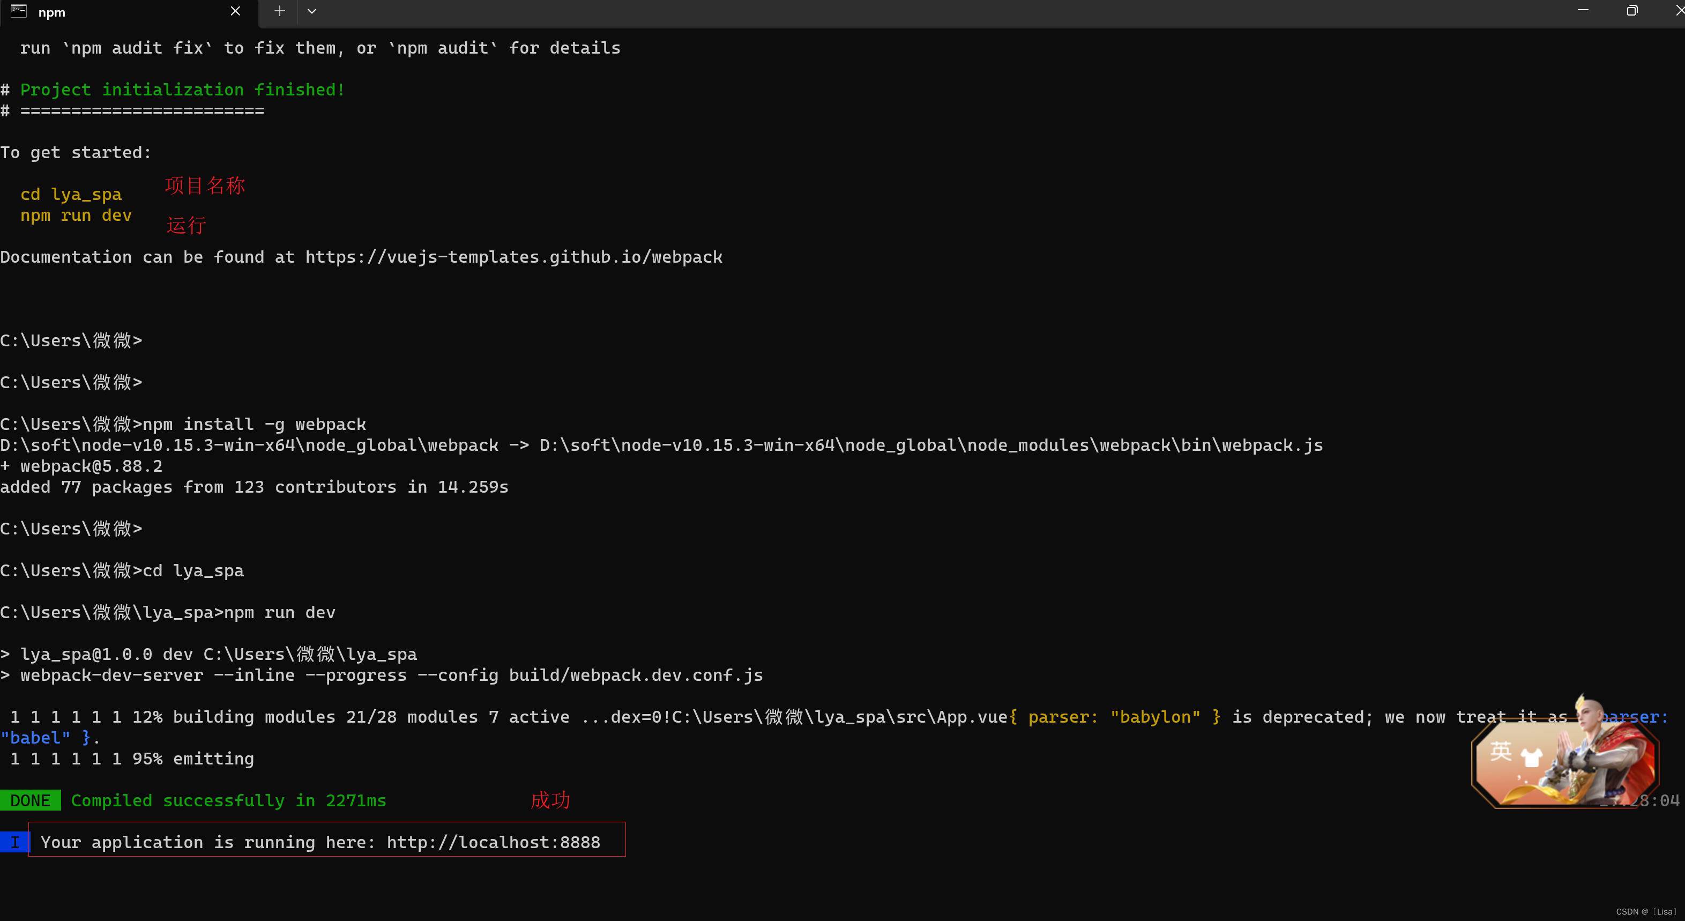Open vuejs-templates webpack documentation link

(x=513, y=257)
